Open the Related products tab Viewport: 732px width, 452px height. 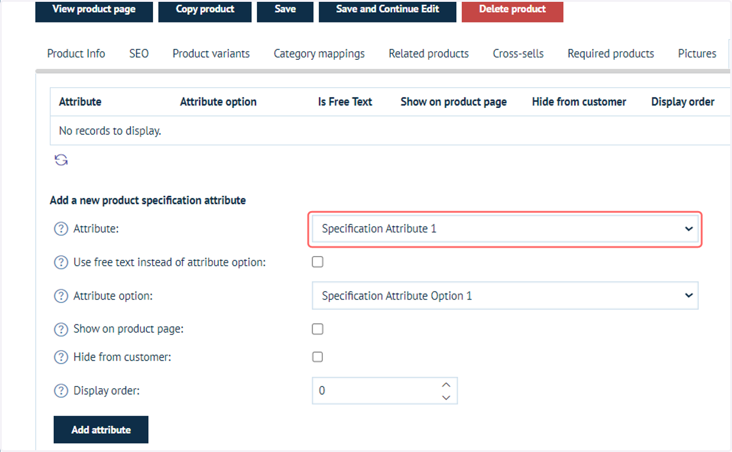tap(429, 54)
